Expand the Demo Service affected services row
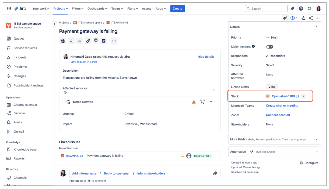This screenshot has height=189, width=329. click(x=211, y=102)
